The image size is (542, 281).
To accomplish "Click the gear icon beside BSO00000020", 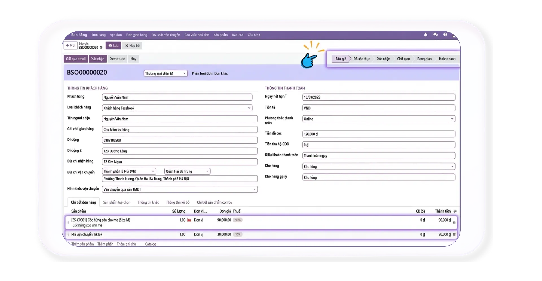I will click(x=101, y=48).
